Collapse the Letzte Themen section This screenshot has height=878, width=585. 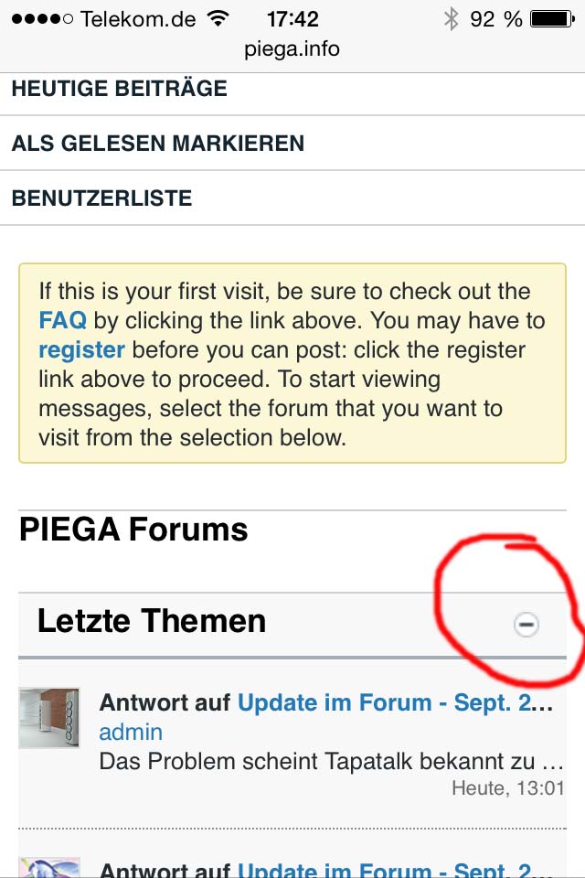click(x=526, y=625)
